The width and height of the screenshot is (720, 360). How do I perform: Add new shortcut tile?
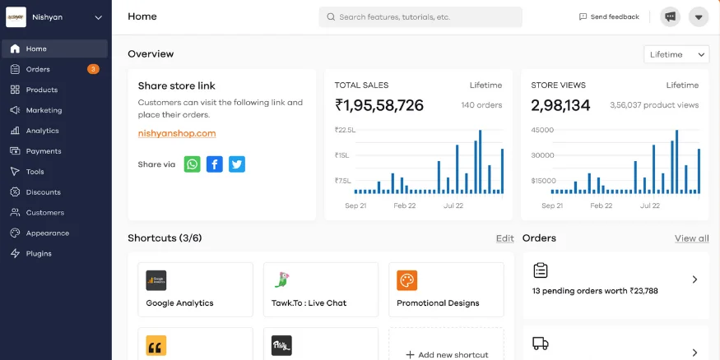[446, 344]
